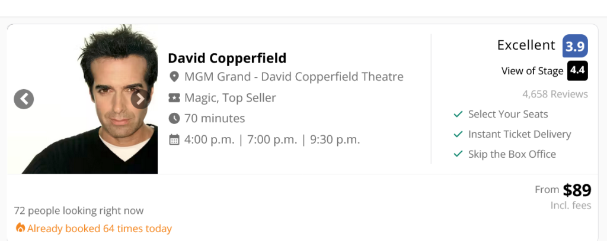Click the Skip the Box Office checkmark
The image size is (607, 241).
[458, 154]
